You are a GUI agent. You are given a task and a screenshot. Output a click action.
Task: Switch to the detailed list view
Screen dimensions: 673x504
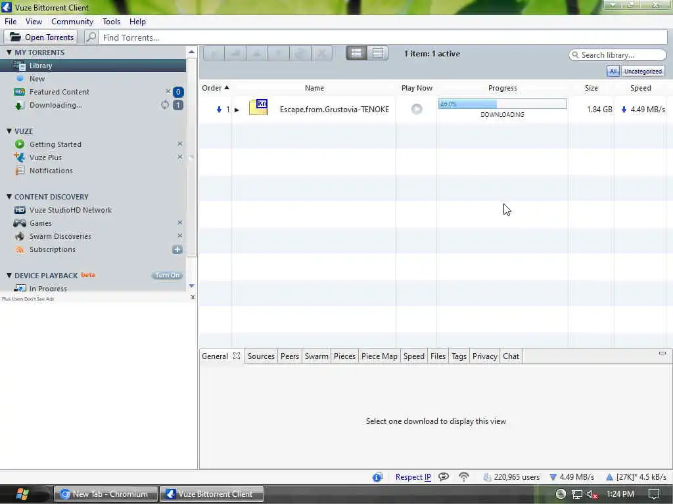tap(356, 53)
